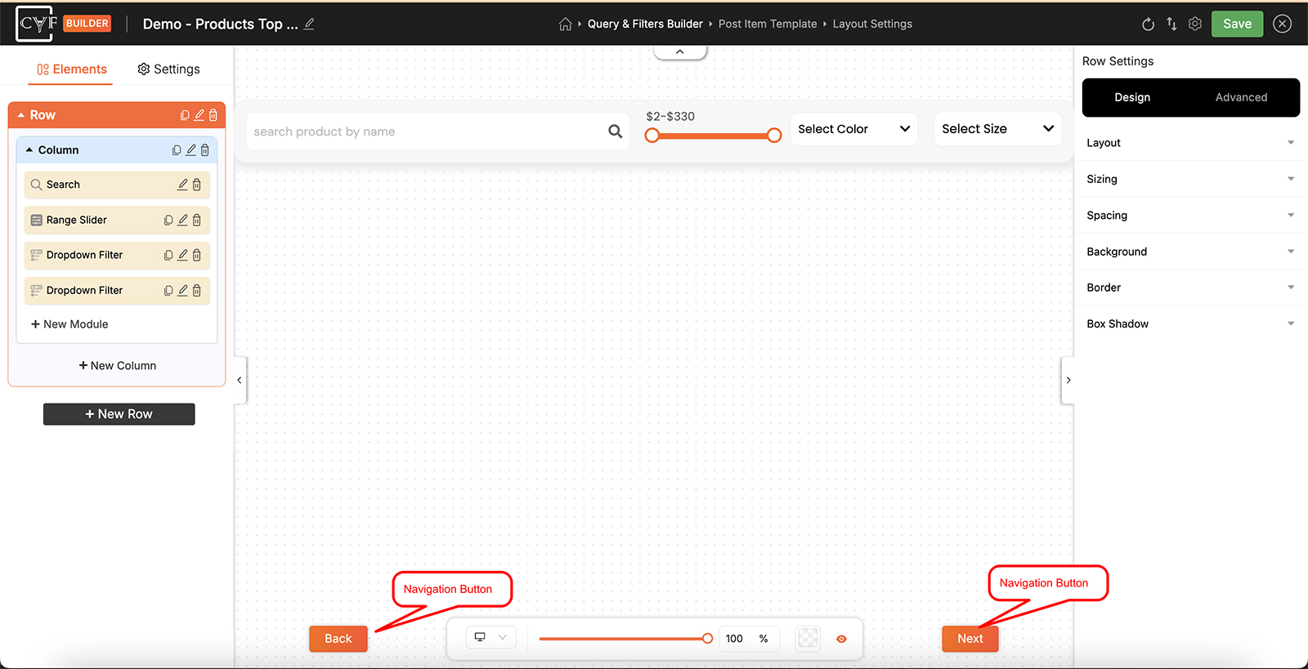Open the Select Color dropdown

[853, 129]
